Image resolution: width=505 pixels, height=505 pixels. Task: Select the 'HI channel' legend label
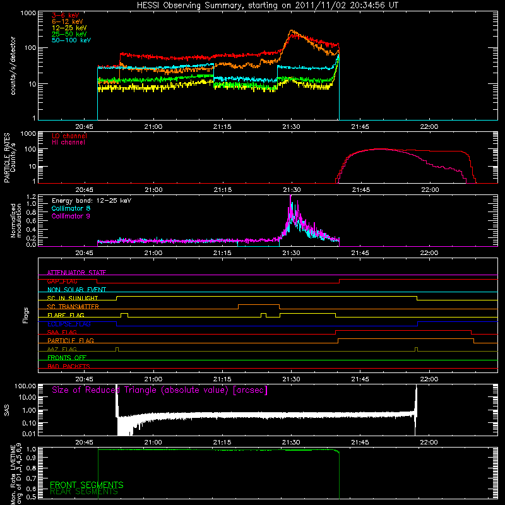point(68,143)
